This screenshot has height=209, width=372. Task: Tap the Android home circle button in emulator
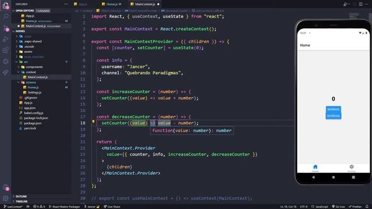333,177
